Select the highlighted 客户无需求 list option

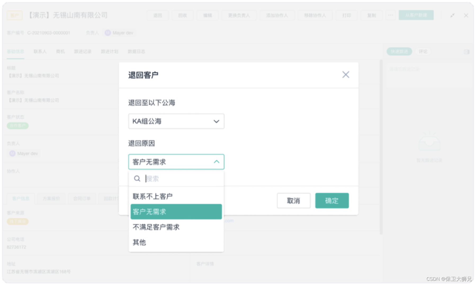(176, 212)
